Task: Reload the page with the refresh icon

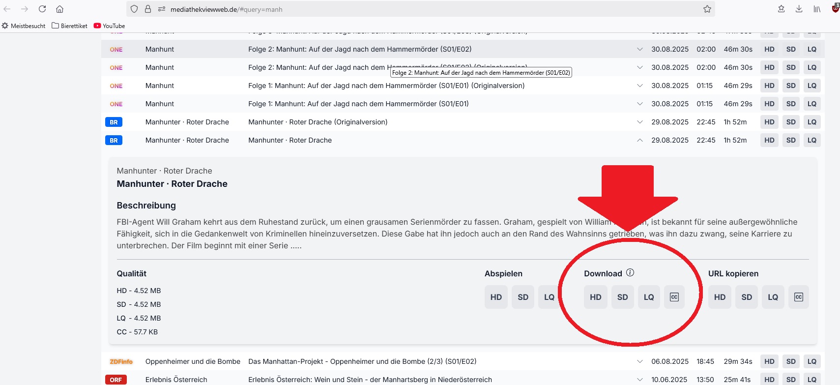Action: (x=42, y=9)
